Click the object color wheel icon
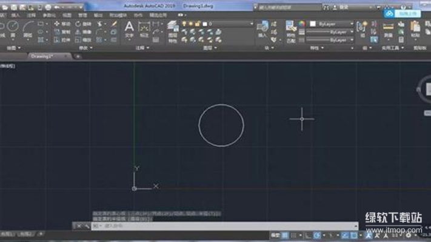Viewport: 431px width, 242px height. (x=302, y=24)
